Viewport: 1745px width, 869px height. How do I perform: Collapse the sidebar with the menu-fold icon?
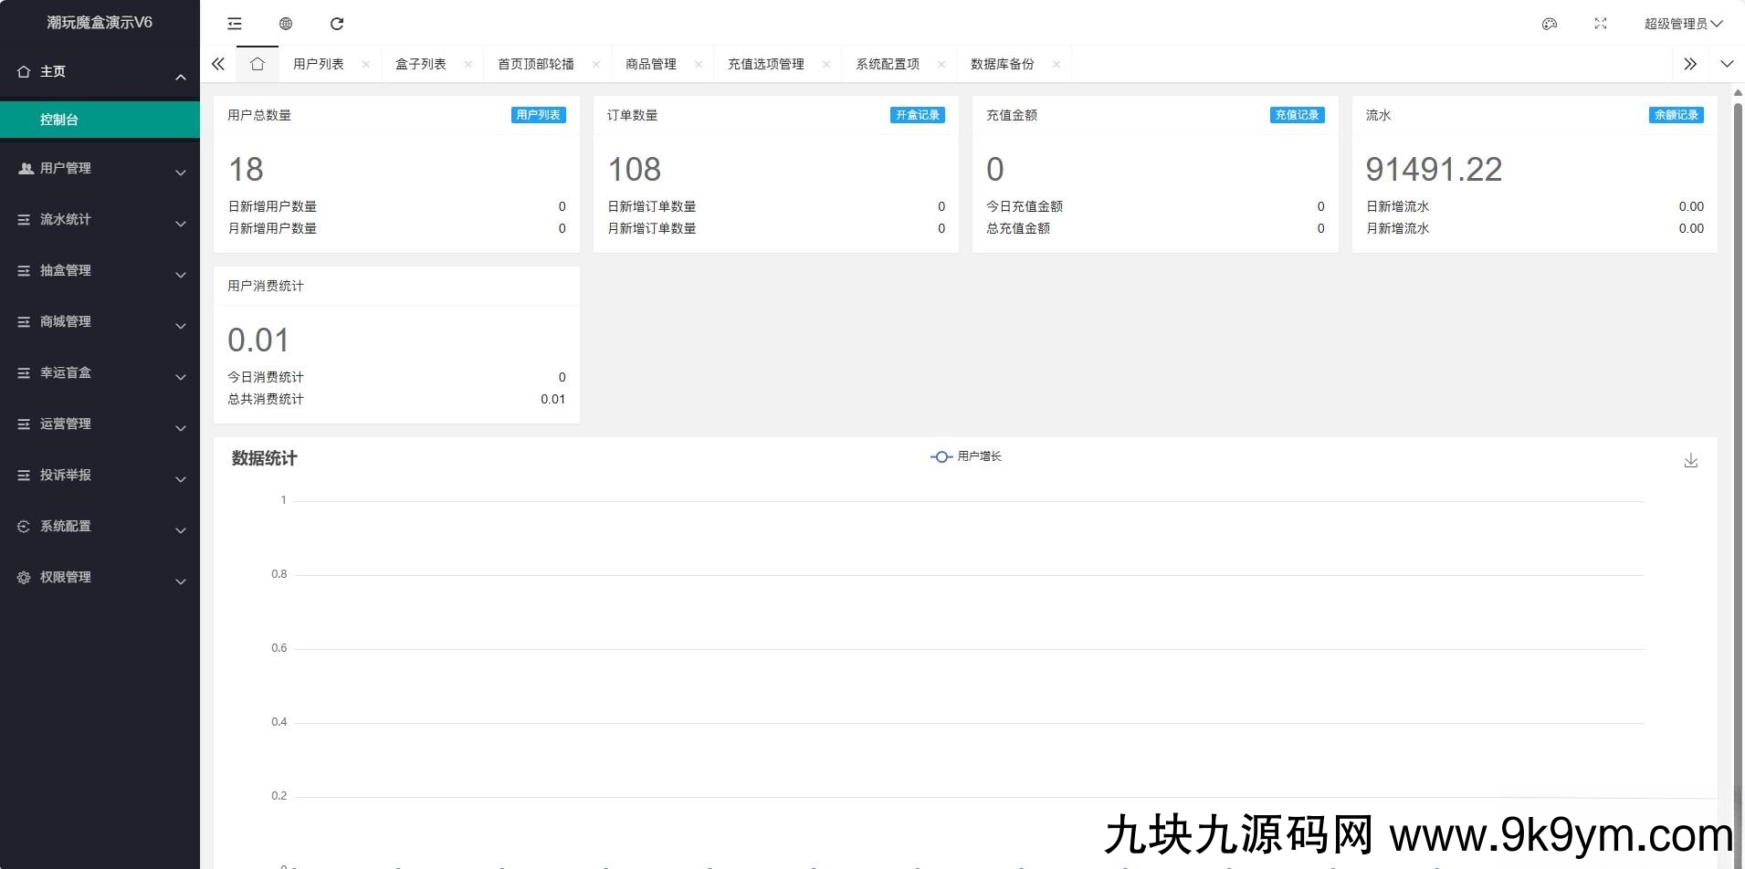[x=235, y=24]
